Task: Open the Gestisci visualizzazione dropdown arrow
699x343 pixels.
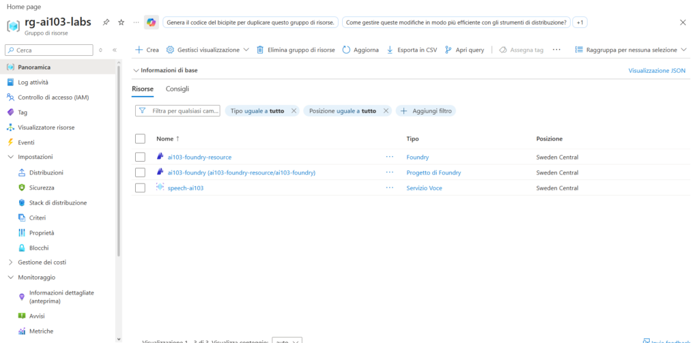Action: click(246, 50)
